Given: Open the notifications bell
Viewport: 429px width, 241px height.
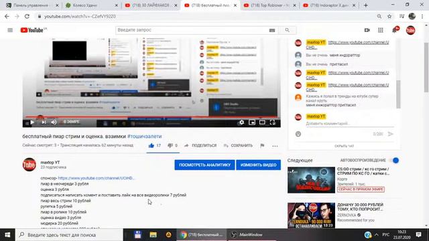Looking at the screenshot, I should 395,30.
